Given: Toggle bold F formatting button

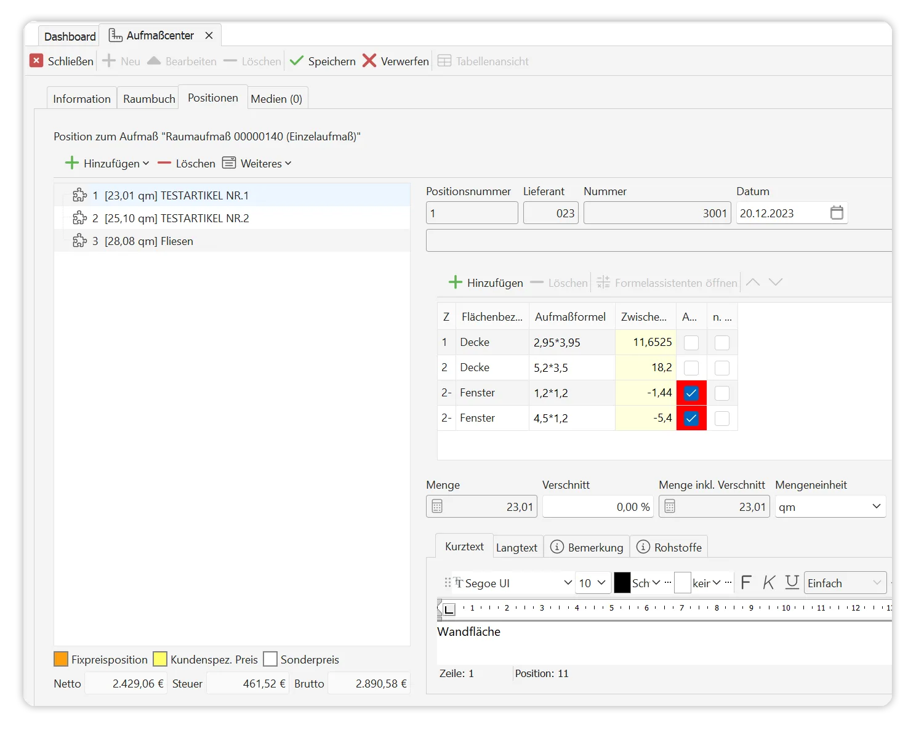Looking at the screenshot, I should point(746,582).
